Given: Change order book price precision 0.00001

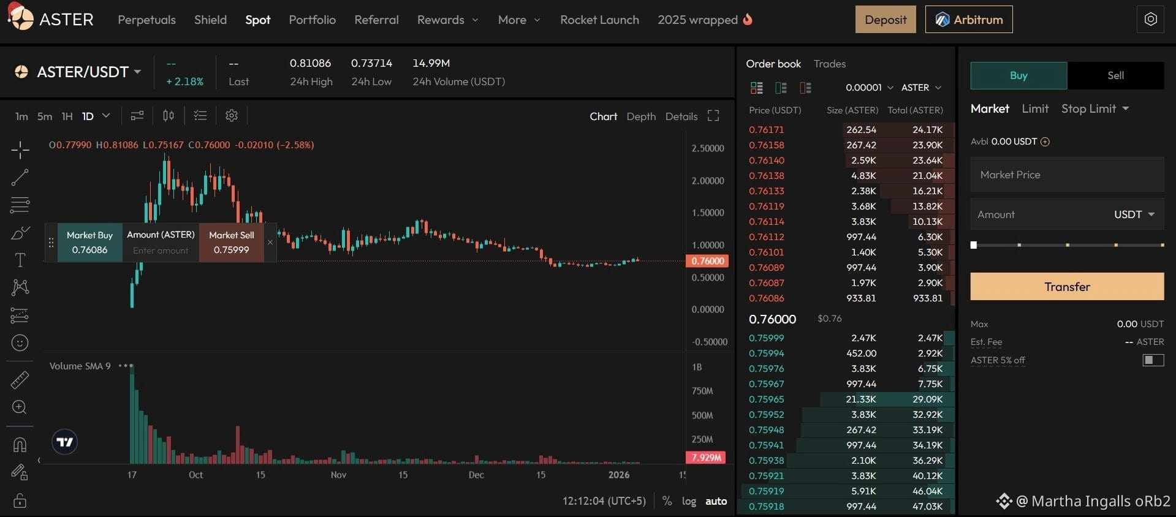Looking at the screenshot, I should coord(869,88).
